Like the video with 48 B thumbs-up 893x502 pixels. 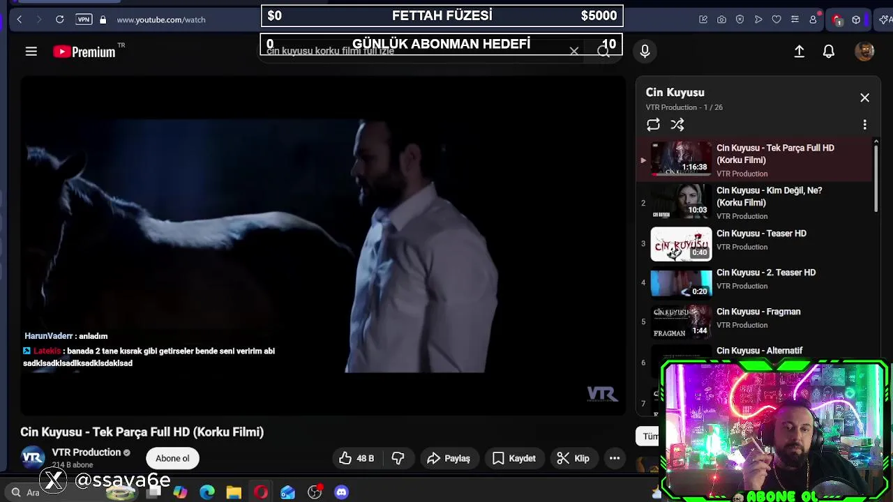tap(357, 458)
